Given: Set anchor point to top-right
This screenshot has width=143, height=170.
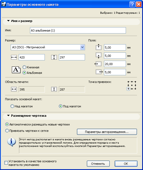Looking at the screenshot, I should (x=135, y=82).
